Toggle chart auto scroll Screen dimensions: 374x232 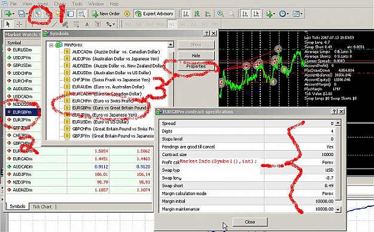click(x=245, y=14)
